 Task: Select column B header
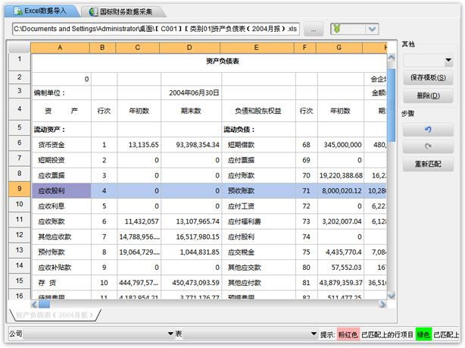click(x=102, y=48)
